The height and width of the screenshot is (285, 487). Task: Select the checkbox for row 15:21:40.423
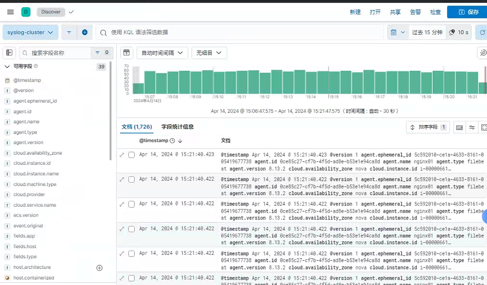(132, 155)
